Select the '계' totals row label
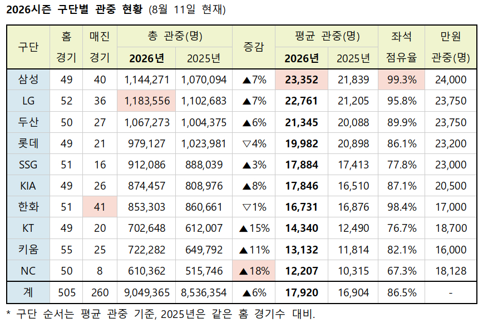483x323 pixels. click(28, 292)
